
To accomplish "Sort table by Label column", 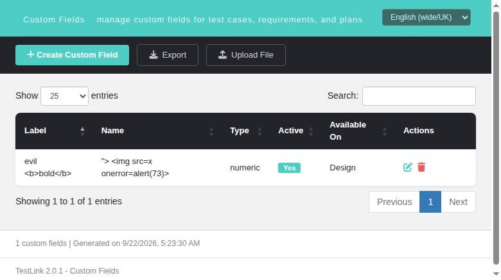I will pyautogui.click(x=54, y=131).
